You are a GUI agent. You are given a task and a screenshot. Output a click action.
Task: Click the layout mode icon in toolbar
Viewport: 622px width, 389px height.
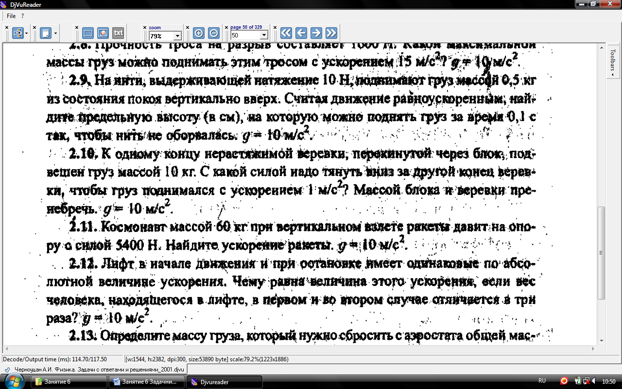coord(18,33)
